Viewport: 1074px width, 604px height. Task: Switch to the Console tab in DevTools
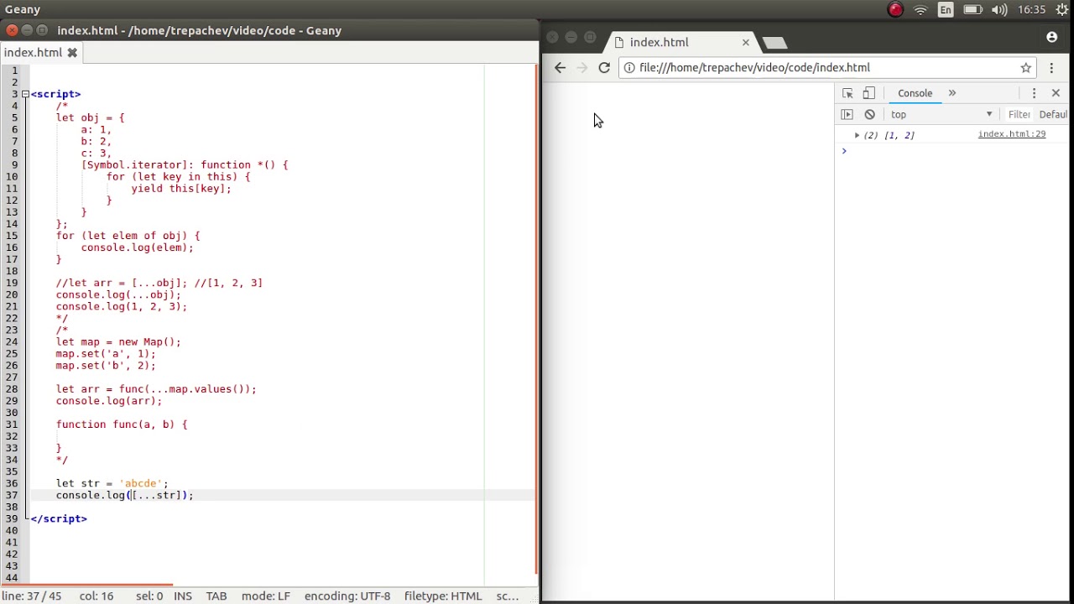[x=915, y=93]
